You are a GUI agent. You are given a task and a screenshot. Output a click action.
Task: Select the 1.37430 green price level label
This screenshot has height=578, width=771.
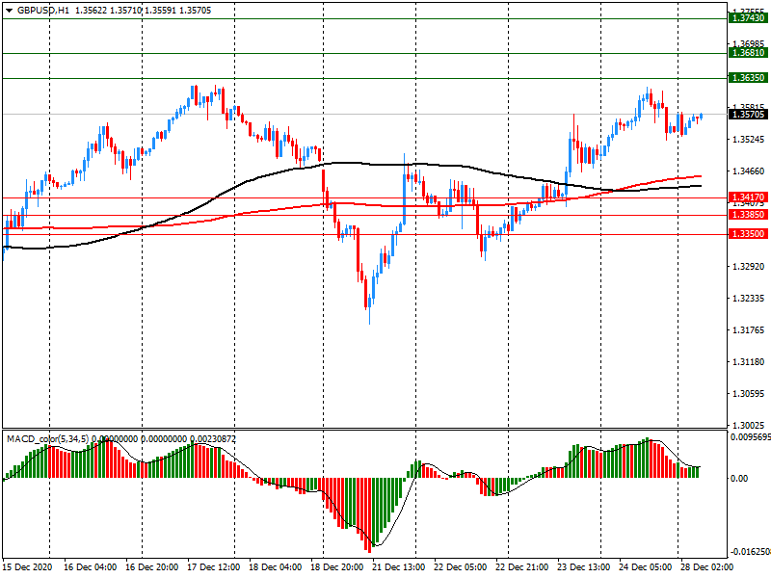point(749,18)
